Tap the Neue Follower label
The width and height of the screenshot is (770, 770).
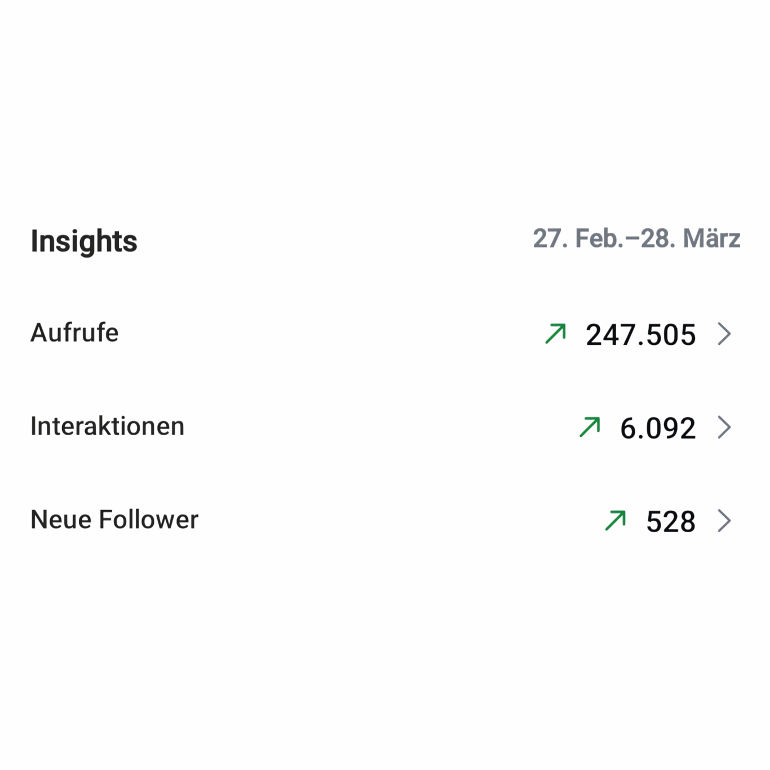click(114, 519)
